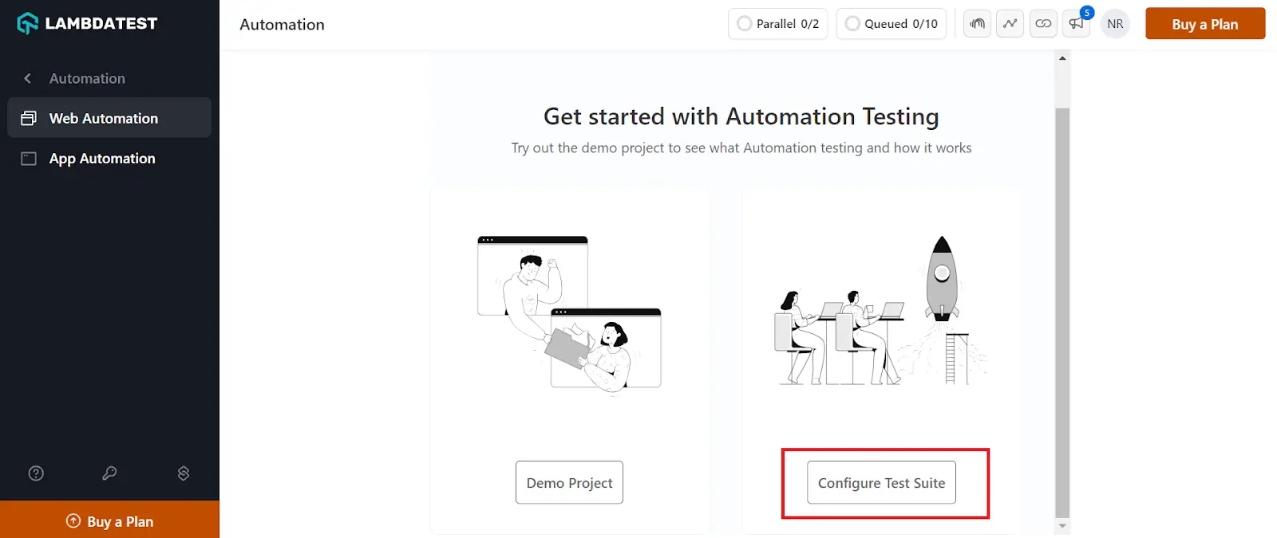The image size is (1277, 538).
Task: Launch the Demo Project
Action: point(569,482)
